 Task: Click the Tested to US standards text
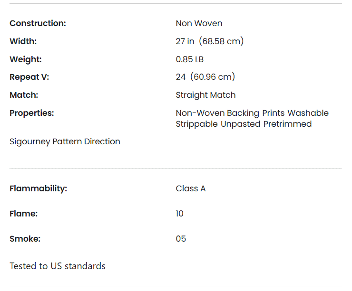58,266
